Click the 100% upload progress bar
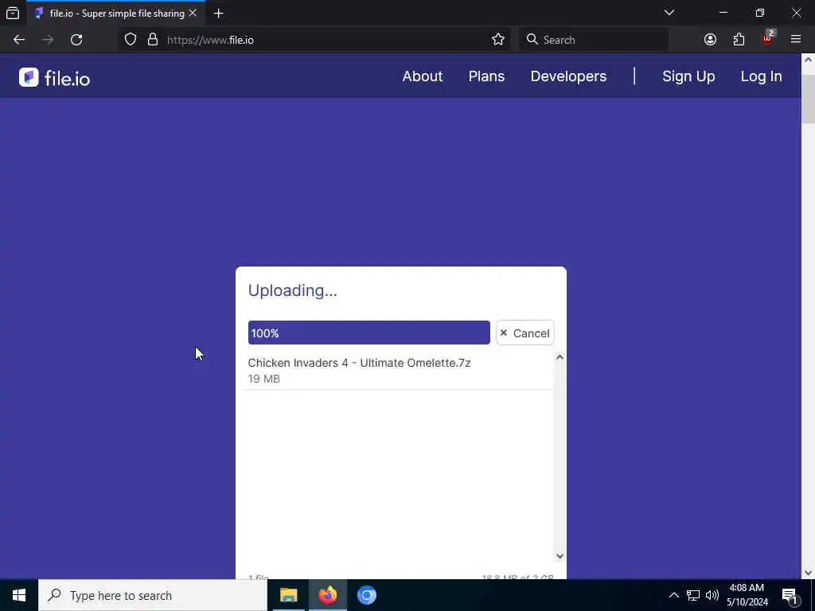 tap(369, 333)
